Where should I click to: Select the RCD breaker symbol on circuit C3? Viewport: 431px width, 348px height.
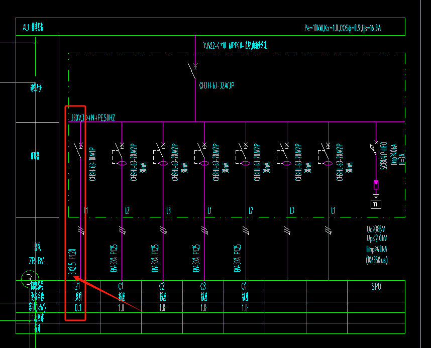pyautogui.click(x=201, y=155)
